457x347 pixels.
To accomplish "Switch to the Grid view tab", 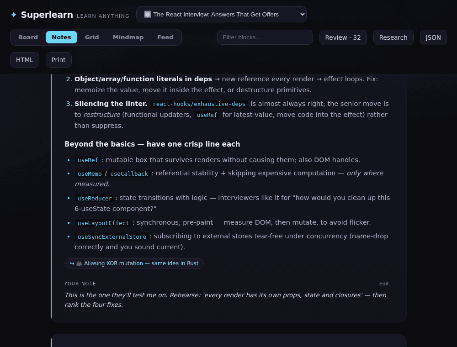I will (92, 37).
